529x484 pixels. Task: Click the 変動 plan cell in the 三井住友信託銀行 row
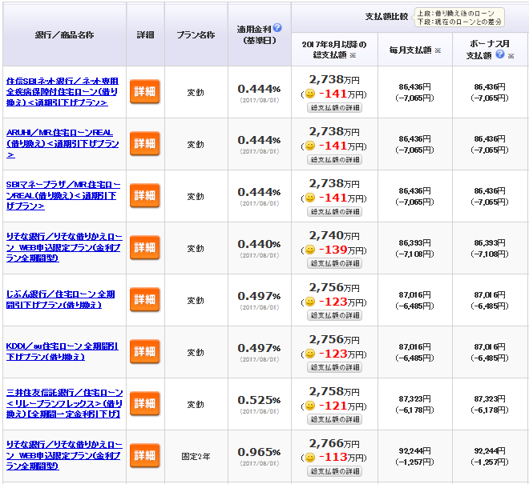coord(196,404)
